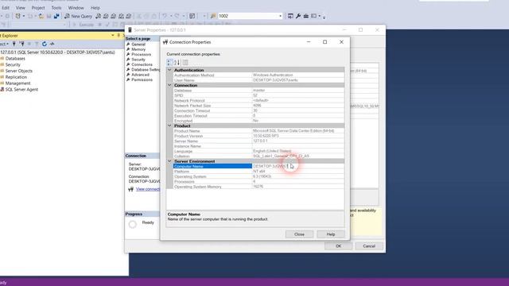Click the Database Engine Query icon after New Query
The image size is (509, 286).
tap(98, 16)
